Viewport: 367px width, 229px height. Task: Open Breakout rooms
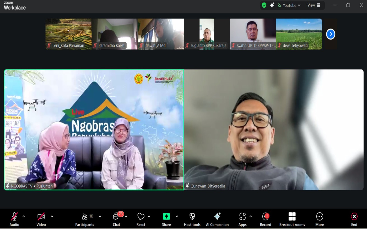tap(292, 219)
